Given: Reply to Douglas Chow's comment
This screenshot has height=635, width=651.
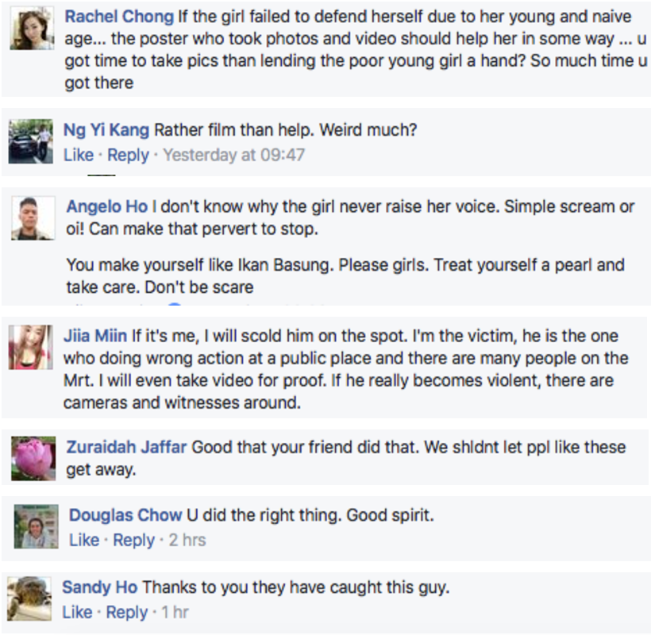Looking at the screenshot, I should (x=133, y=540).
